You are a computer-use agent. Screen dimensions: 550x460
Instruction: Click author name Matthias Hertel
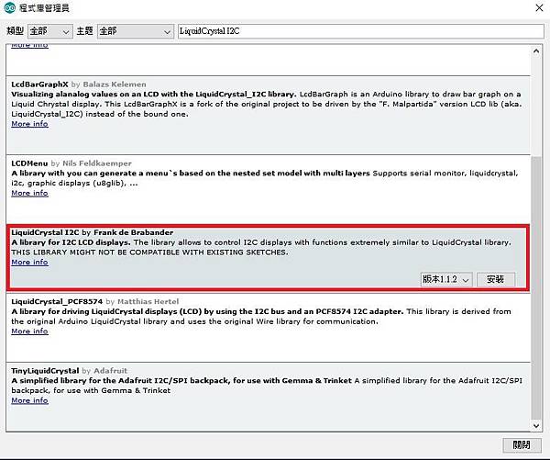coord(148,301)
